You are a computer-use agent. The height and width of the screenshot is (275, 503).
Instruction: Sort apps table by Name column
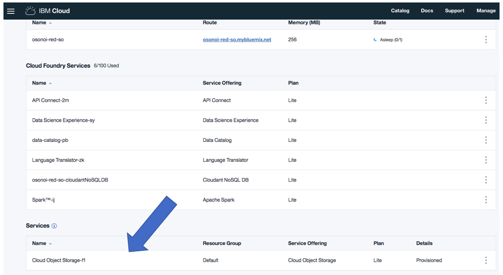42,23
